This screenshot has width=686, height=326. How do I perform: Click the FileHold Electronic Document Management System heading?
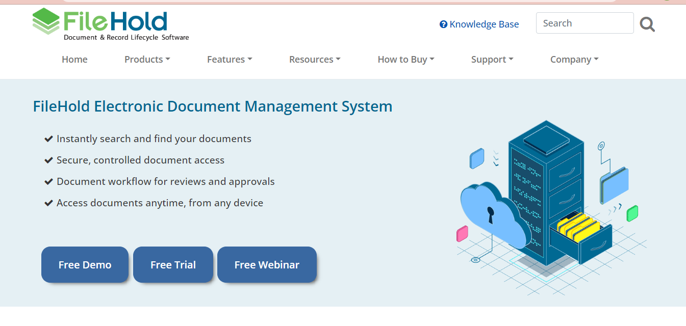[213, 106]
